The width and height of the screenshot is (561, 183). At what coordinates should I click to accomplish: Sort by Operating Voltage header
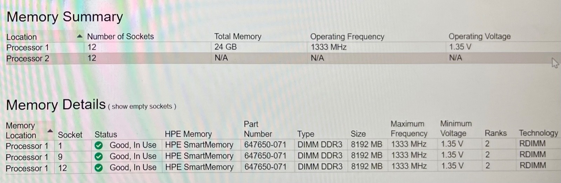479,36
